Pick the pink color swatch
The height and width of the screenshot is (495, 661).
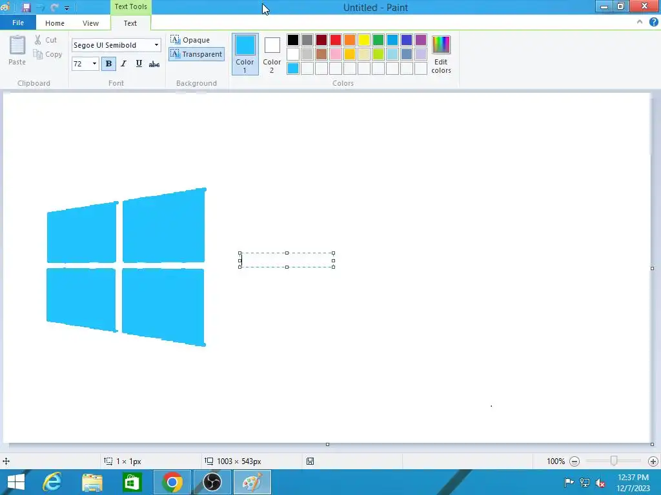point(336,54)
